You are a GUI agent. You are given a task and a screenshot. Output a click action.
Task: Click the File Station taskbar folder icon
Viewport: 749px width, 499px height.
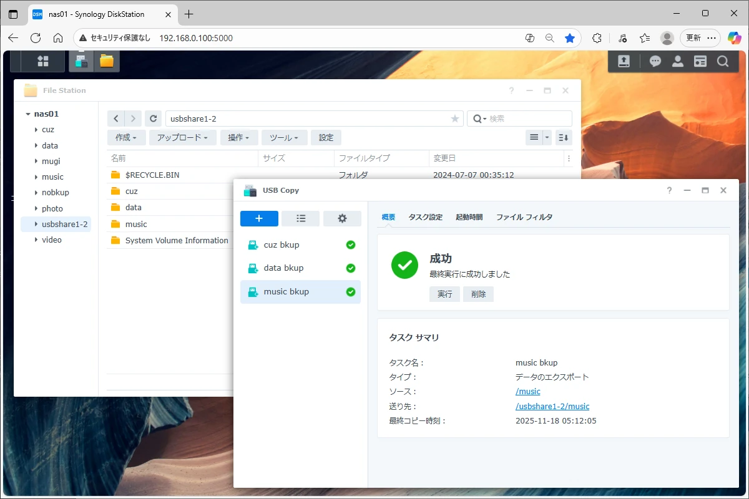pos(107,61)
